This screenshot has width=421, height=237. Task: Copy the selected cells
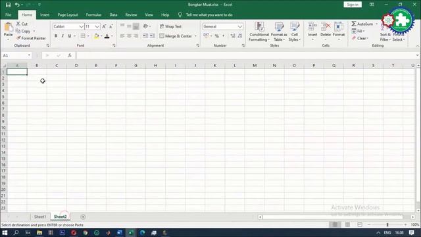click(x=23, y=31)
